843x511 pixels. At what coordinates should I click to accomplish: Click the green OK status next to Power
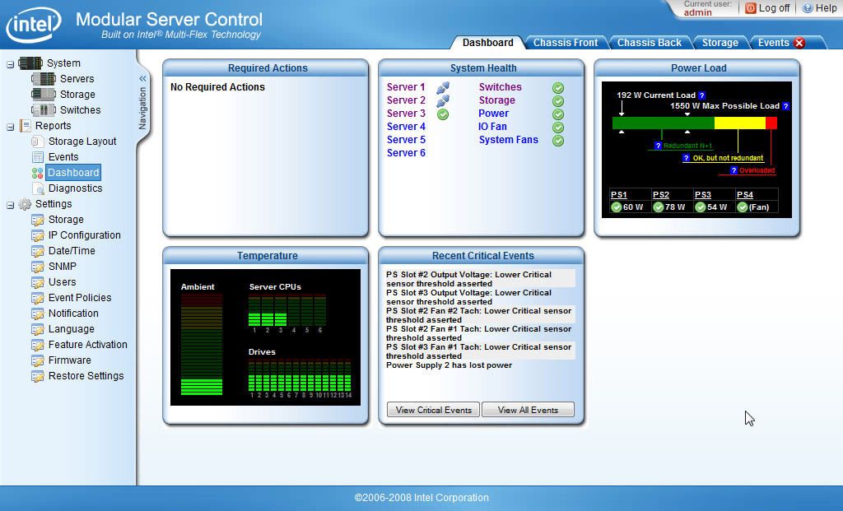point(559,114)
